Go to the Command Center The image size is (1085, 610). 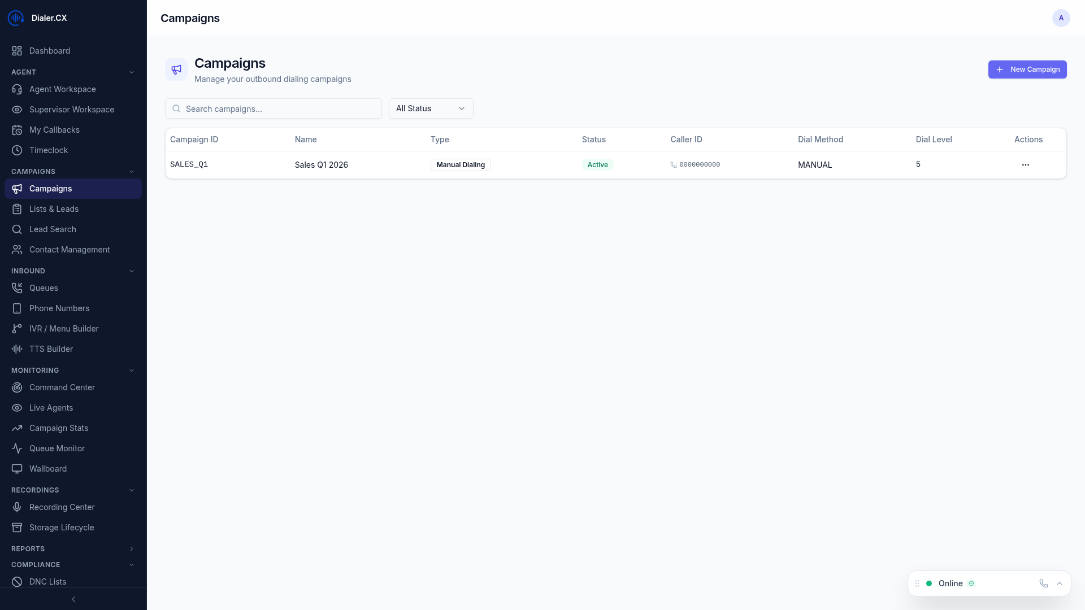coord(62,387)
